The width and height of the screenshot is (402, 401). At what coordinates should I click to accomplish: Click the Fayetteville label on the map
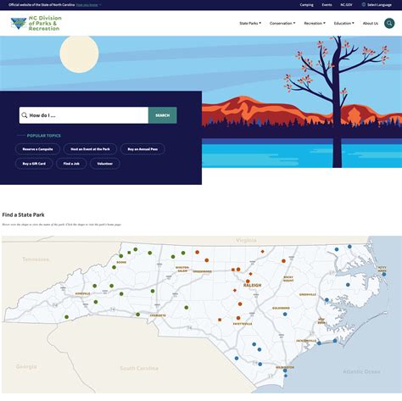[x=243, y=324]
